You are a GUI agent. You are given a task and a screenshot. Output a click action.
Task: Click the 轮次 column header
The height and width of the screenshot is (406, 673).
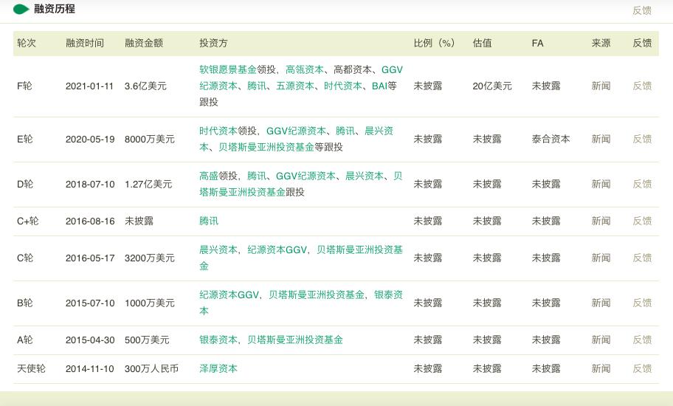click(27, 43)
